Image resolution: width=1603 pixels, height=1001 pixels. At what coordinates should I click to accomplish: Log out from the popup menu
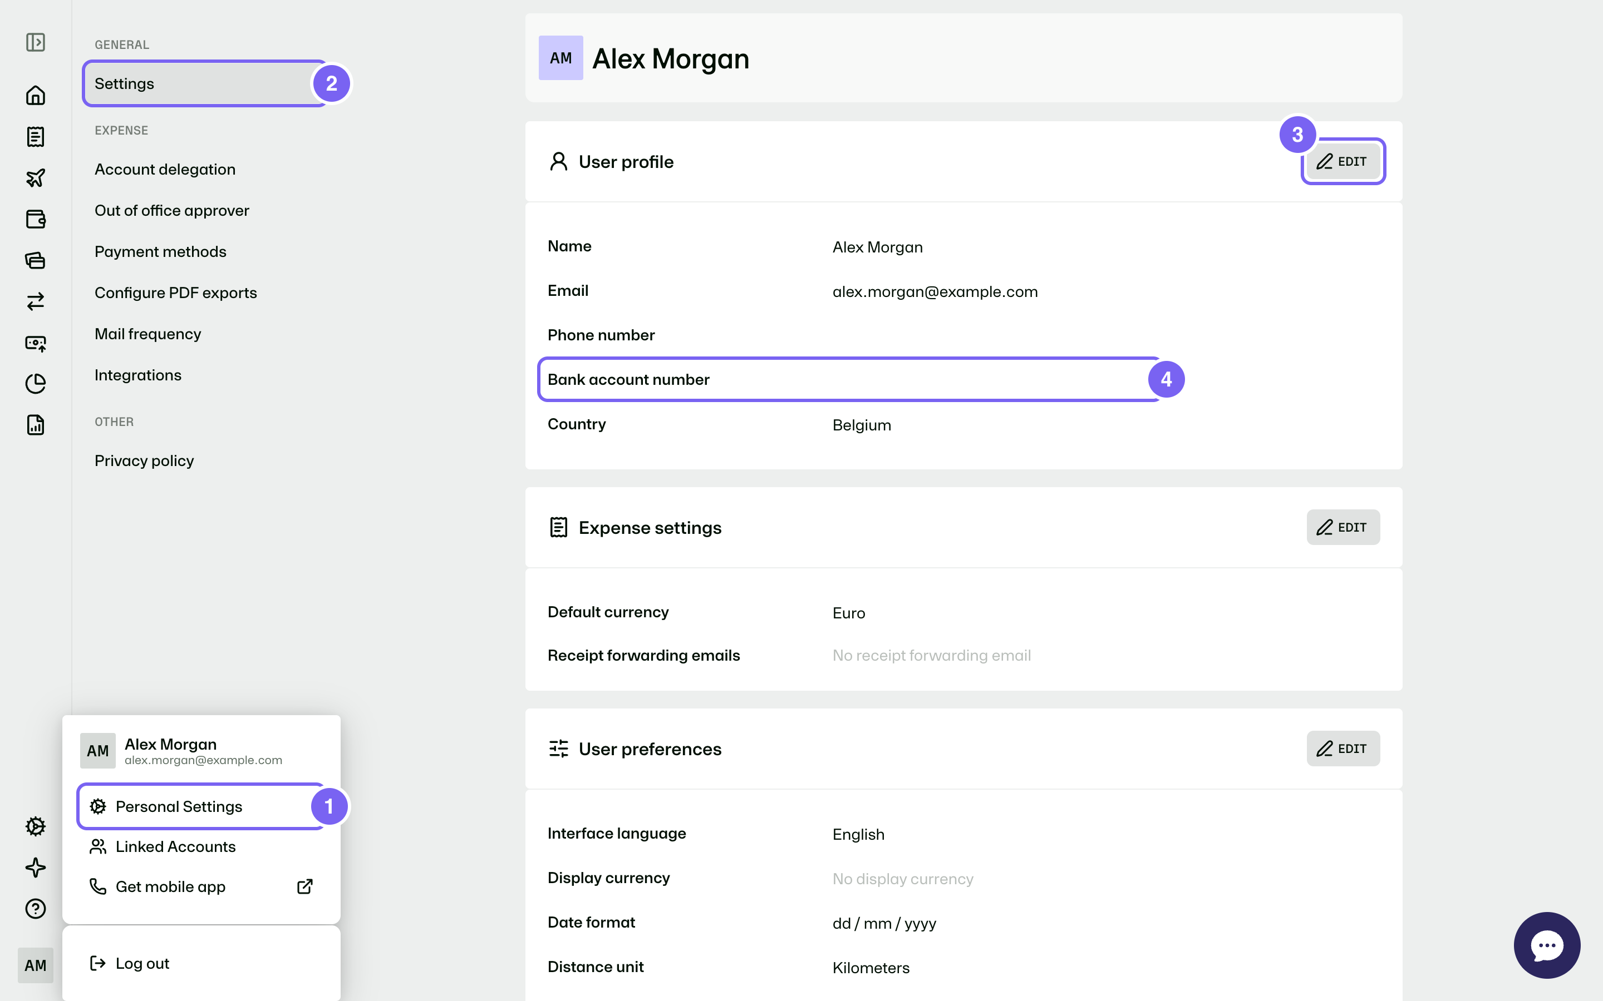click(x=201, y=963)
